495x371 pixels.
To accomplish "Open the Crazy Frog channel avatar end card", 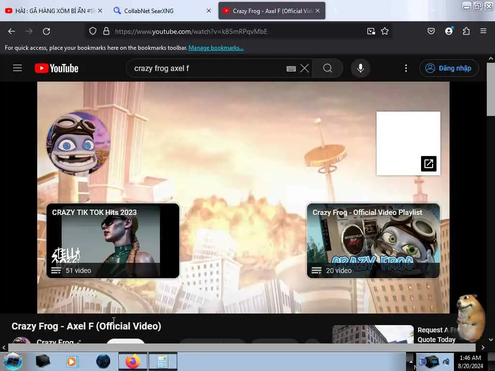I will pos(78,143).
